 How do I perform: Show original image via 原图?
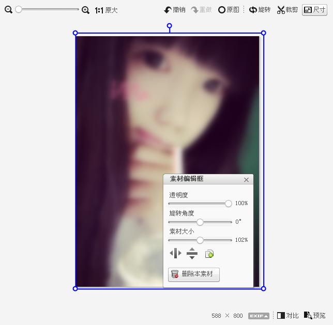click(x=229, y=10)
